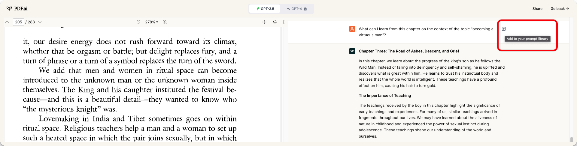Click the chat panel vertical scrollbar thumb

571,139
